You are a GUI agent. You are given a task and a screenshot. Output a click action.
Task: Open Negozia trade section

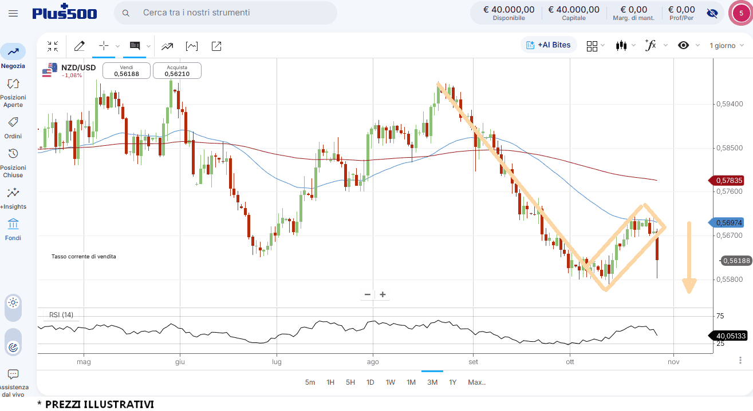pyautogui.click(x=13, y=57)
